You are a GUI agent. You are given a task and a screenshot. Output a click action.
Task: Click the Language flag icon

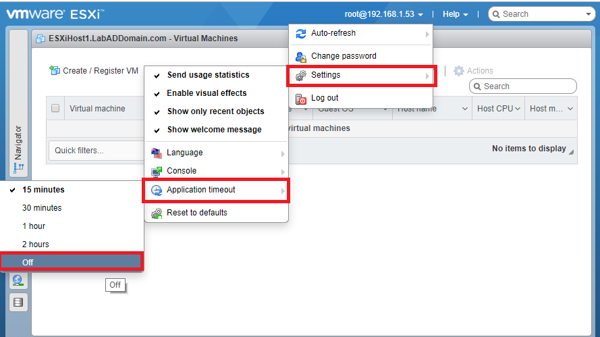(157, 153)
